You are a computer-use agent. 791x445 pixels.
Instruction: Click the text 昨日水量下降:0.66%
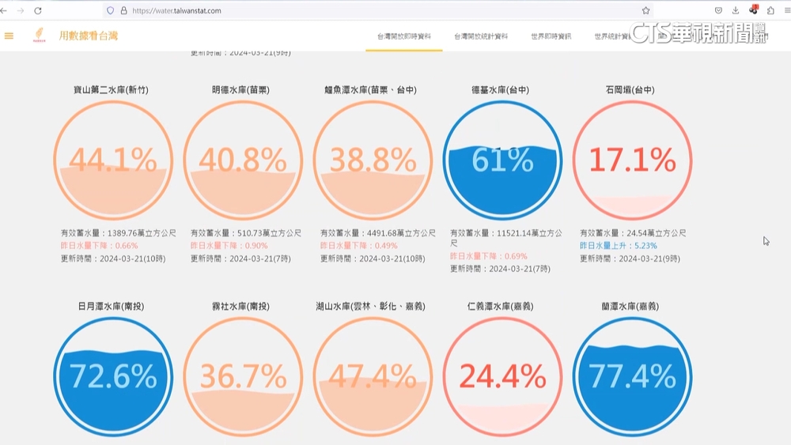[100, 246]
